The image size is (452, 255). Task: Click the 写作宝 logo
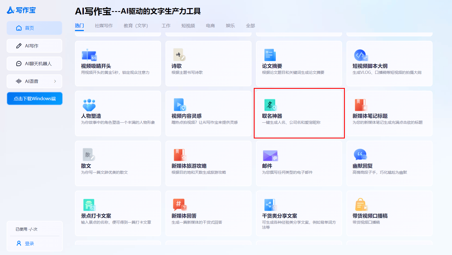click(x=21, y=10)
